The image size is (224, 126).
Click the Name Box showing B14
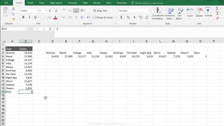coord(13,29)
